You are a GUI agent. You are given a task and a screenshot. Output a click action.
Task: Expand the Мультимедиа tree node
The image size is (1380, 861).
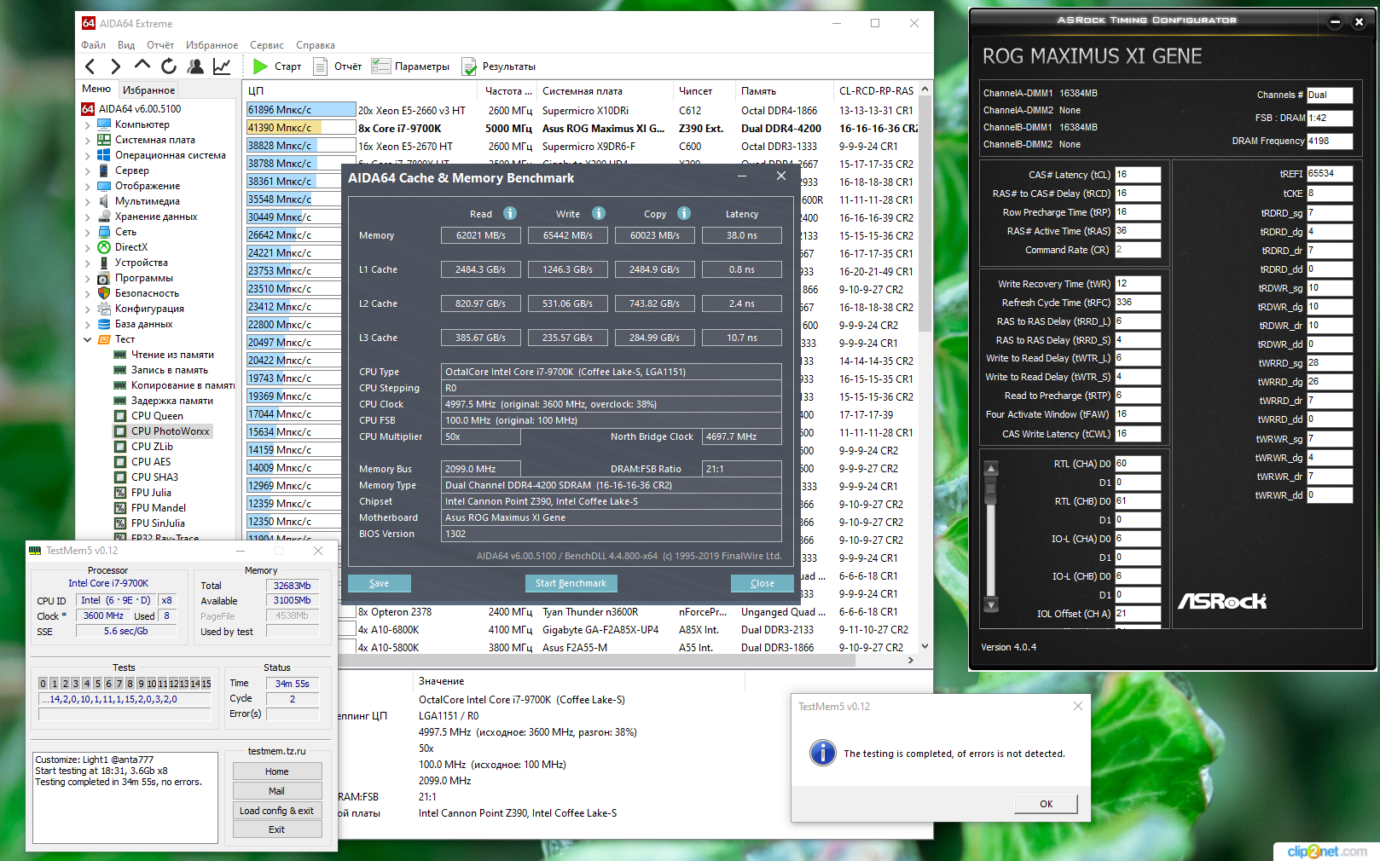(x=87, y=201)
